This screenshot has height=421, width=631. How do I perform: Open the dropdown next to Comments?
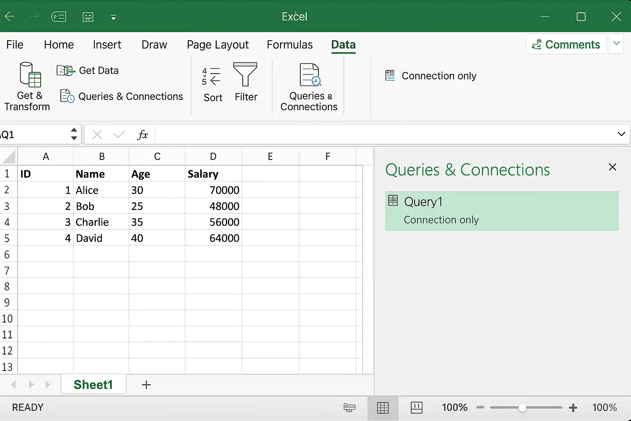[616, 44]
